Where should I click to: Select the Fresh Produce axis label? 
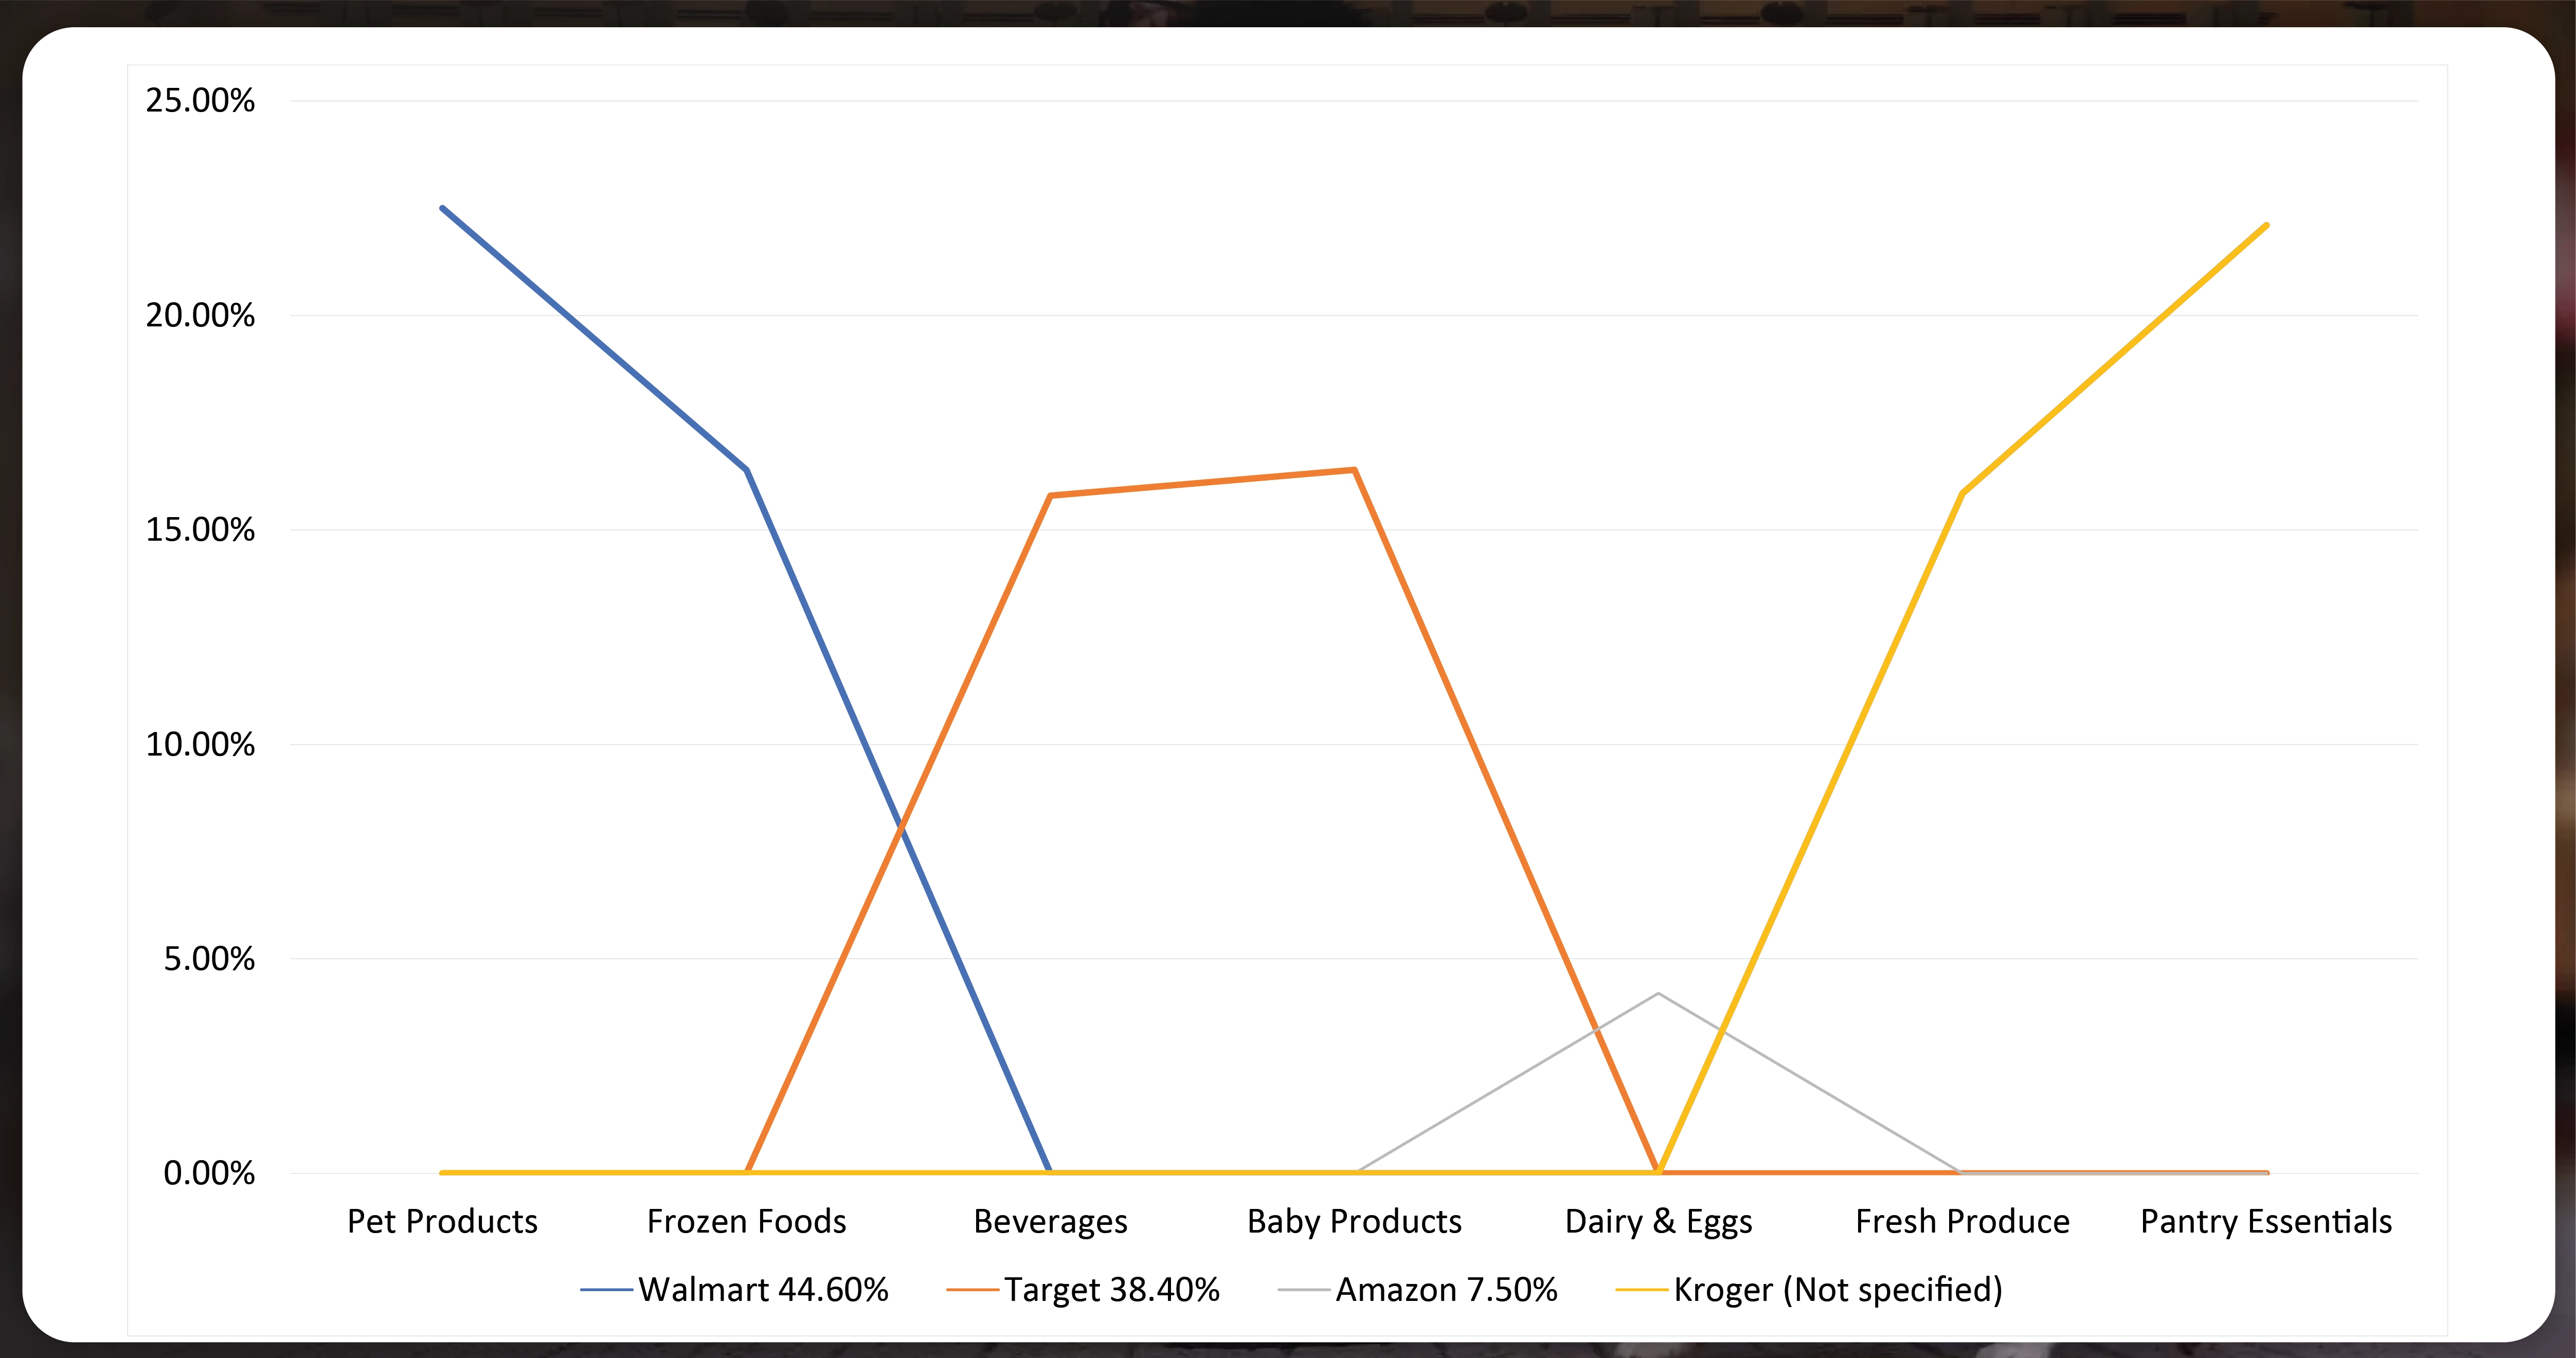tap(1962, 1221)
